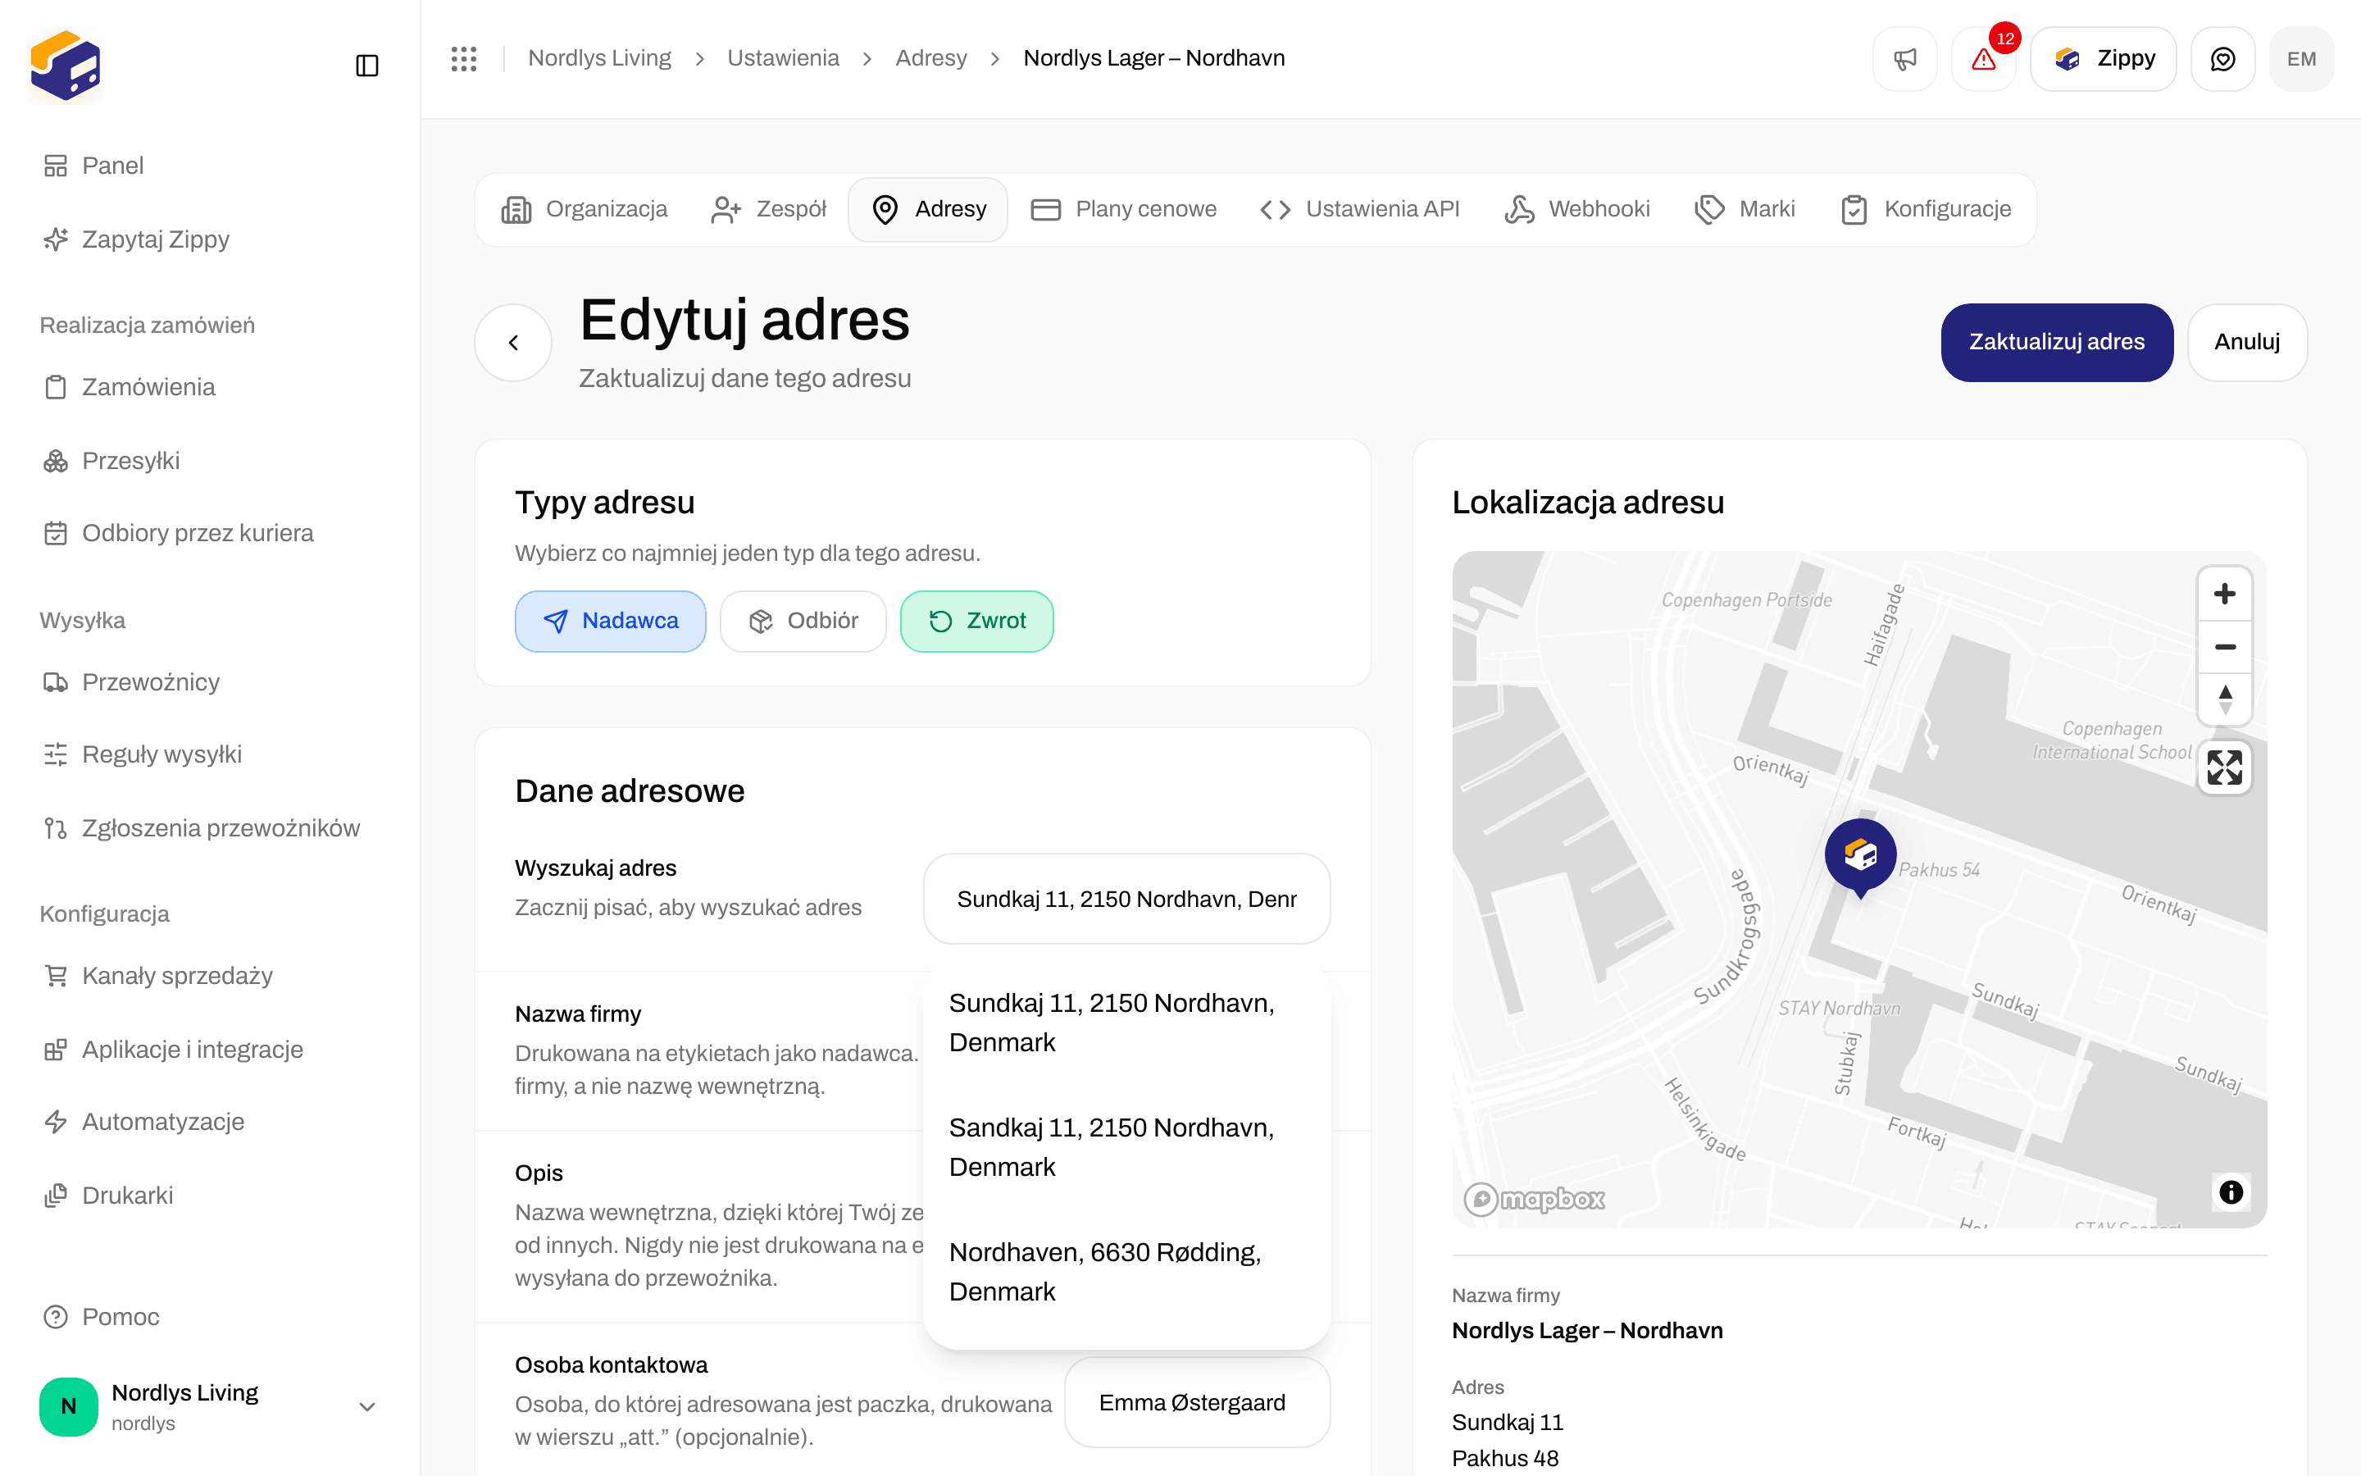Open the Marki tab

coord(1745,209)
